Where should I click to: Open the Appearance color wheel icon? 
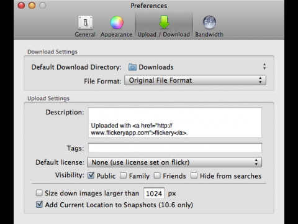(x=117, y=22)
